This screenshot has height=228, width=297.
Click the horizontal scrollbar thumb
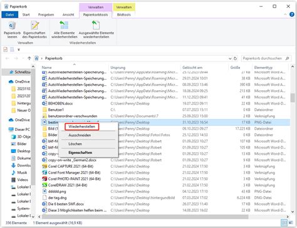[x=145, y=217]
